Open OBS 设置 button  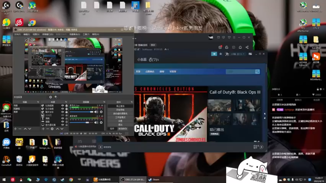[120, 121]
